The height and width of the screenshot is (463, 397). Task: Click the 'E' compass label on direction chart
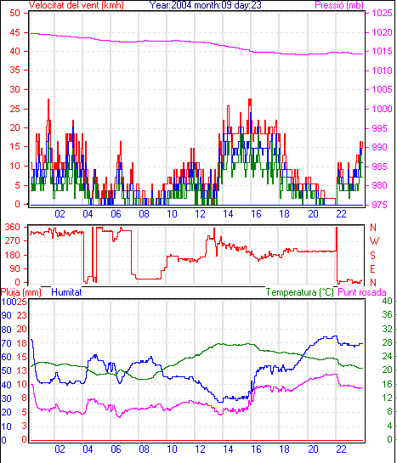(x=373, y=269)
